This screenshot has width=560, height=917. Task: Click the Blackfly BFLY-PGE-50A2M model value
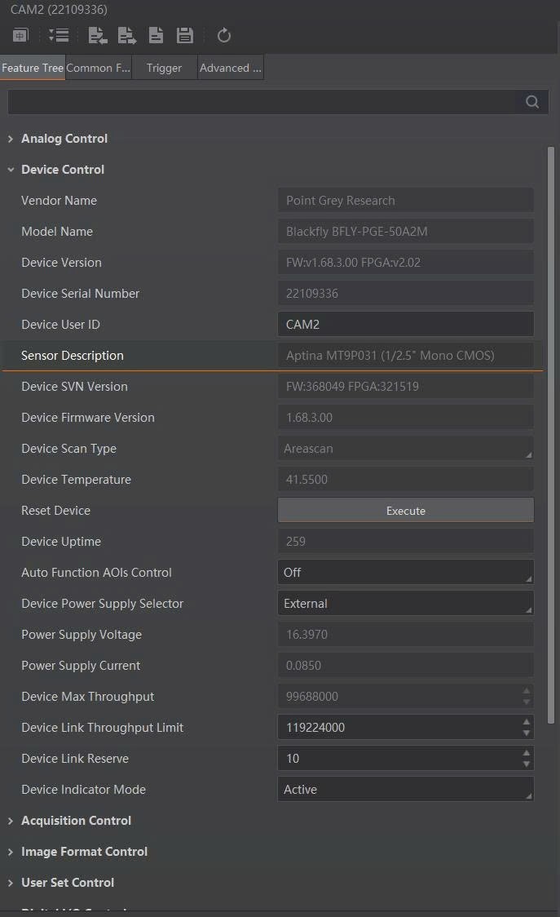click(406, 232)
